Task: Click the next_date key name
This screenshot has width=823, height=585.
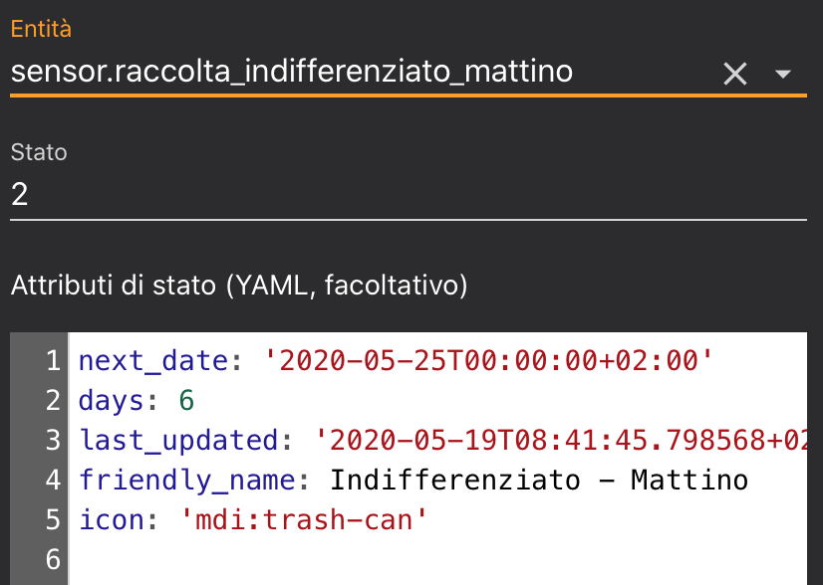Action: (x=154, y=361)
